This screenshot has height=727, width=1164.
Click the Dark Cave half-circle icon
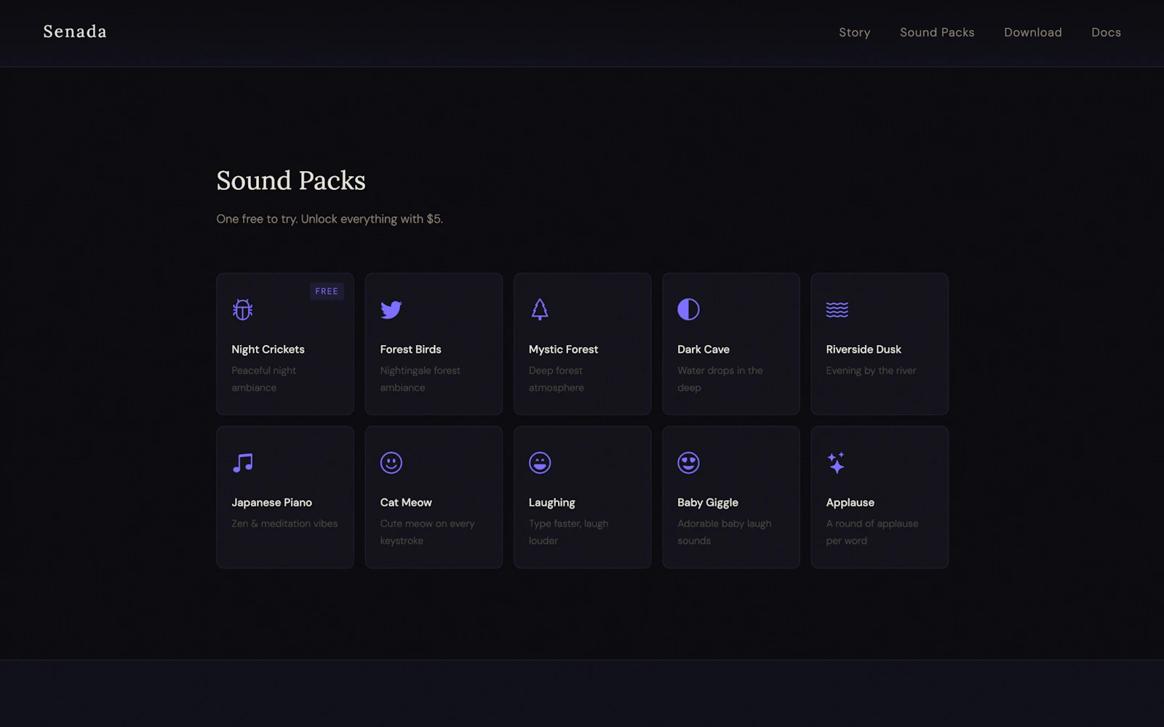click(688, 310)
